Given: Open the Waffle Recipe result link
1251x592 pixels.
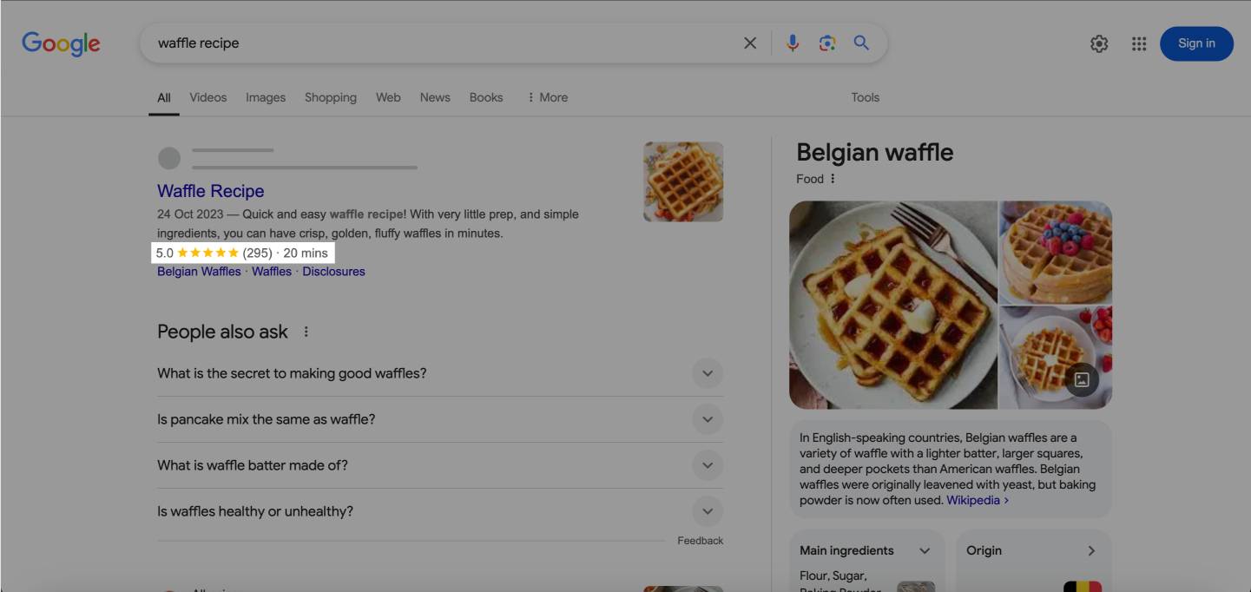Looking at the screenshot, I should point(210,191).
